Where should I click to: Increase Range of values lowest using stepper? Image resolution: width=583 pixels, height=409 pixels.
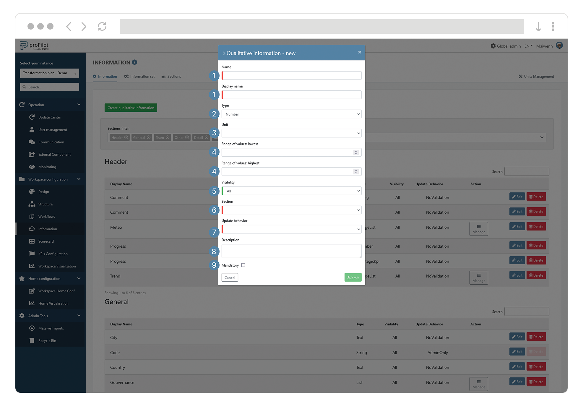pyautogui.click(x=356, y=151)
